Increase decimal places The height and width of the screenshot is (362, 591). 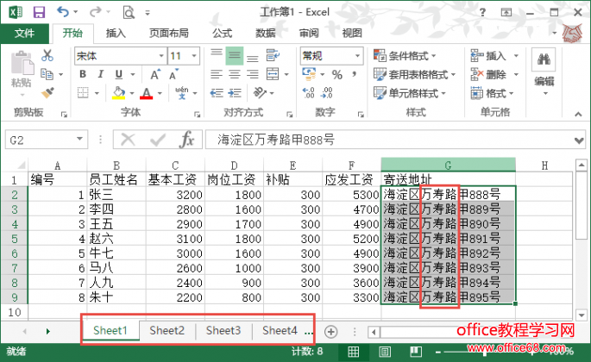point(308,93)
